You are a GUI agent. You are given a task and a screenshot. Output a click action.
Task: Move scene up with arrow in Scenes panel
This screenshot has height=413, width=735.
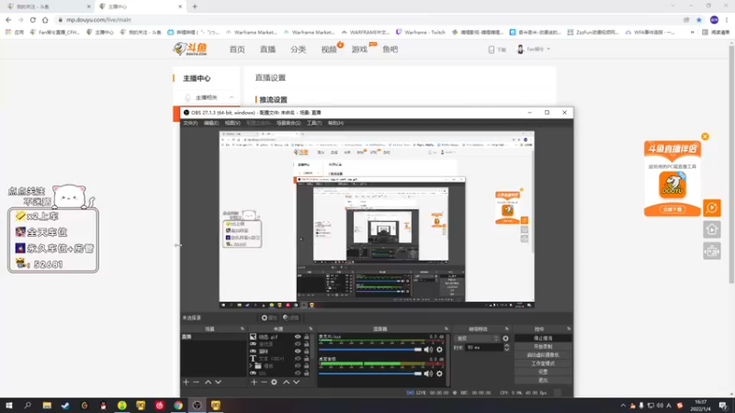[208, 382]
